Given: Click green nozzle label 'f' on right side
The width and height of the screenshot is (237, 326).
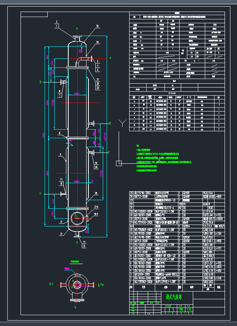Looking at the screenshot, I should (x=109, y=153).
